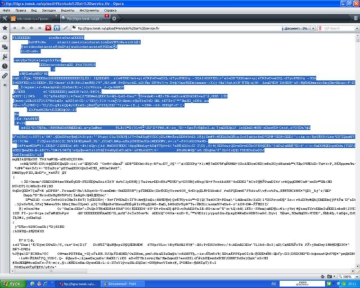Switch to the Безымянный - Paint taskbar button
The height and width of the screenshot is (288, 360).
tap(121, 284)
